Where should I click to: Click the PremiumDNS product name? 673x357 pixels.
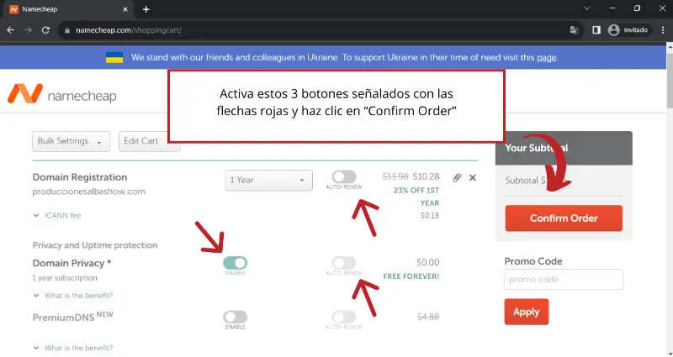click(x=62, y=318)
